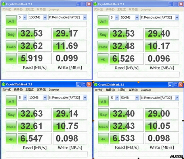Viewport: 184px width, 159px height.
Task: Open the test count dropdown in the 500MB window
Action: (114, 18)
